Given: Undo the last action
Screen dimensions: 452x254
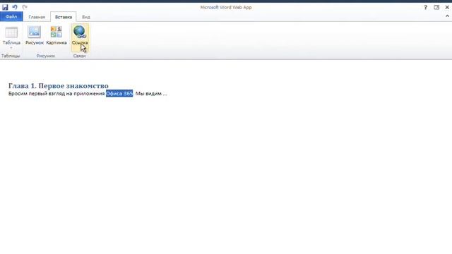Looking at the screenshot, I should pyautogui.click(x=15, y=7).
